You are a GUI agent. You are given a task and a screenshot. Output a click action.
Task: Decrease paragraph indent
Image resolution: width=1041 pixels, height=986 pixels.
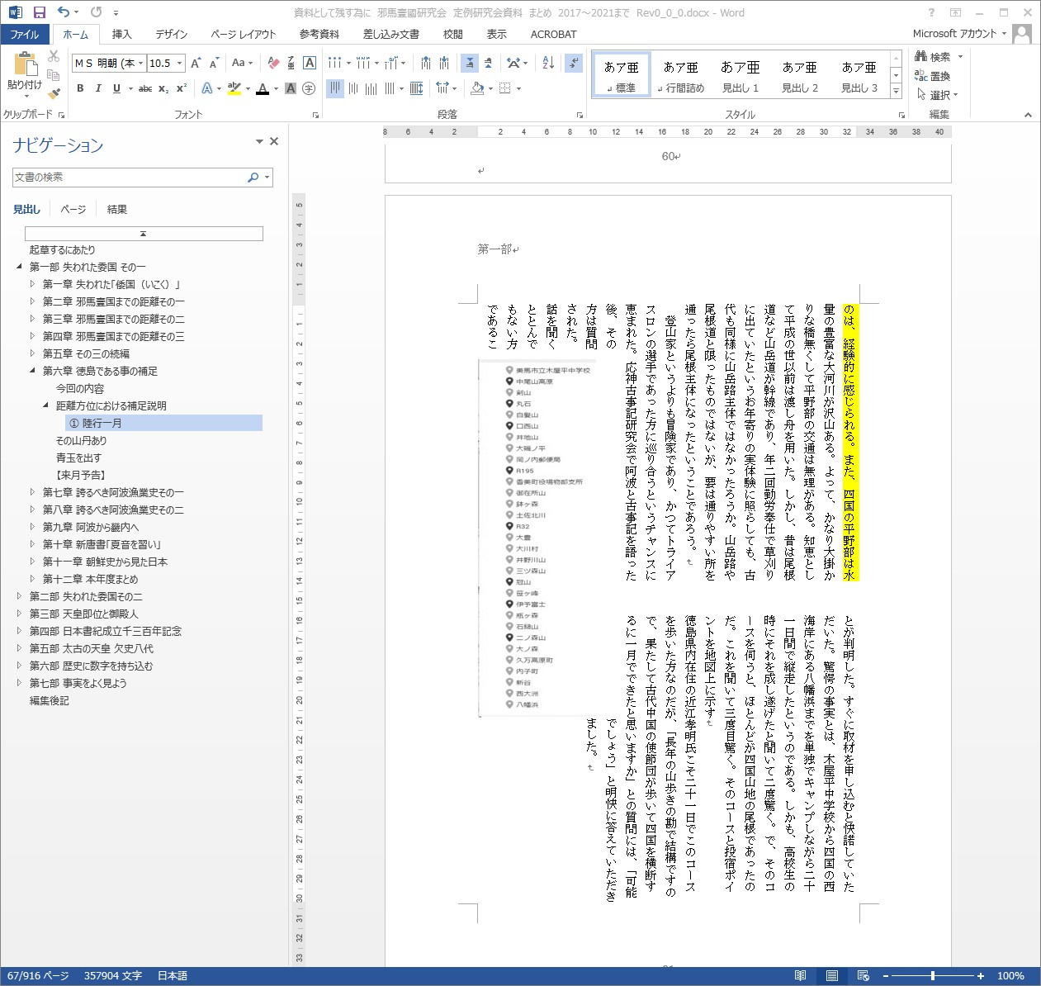[425, 63]
